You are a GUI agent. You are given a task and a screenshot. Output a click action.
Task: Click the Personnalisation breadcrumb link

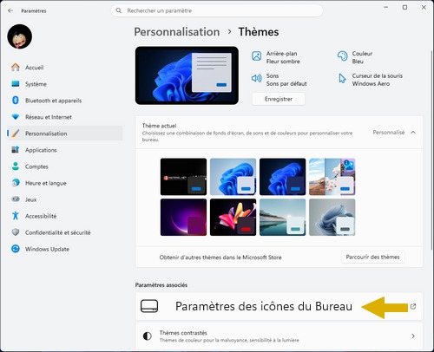[x=177, y=32]
